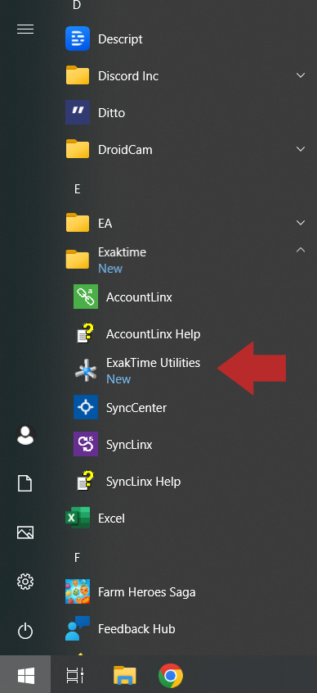Image resolution: width=317 pixels, height=693 pixels.
Task: Open Task View on the taskbar
Action: coord(75,675)
